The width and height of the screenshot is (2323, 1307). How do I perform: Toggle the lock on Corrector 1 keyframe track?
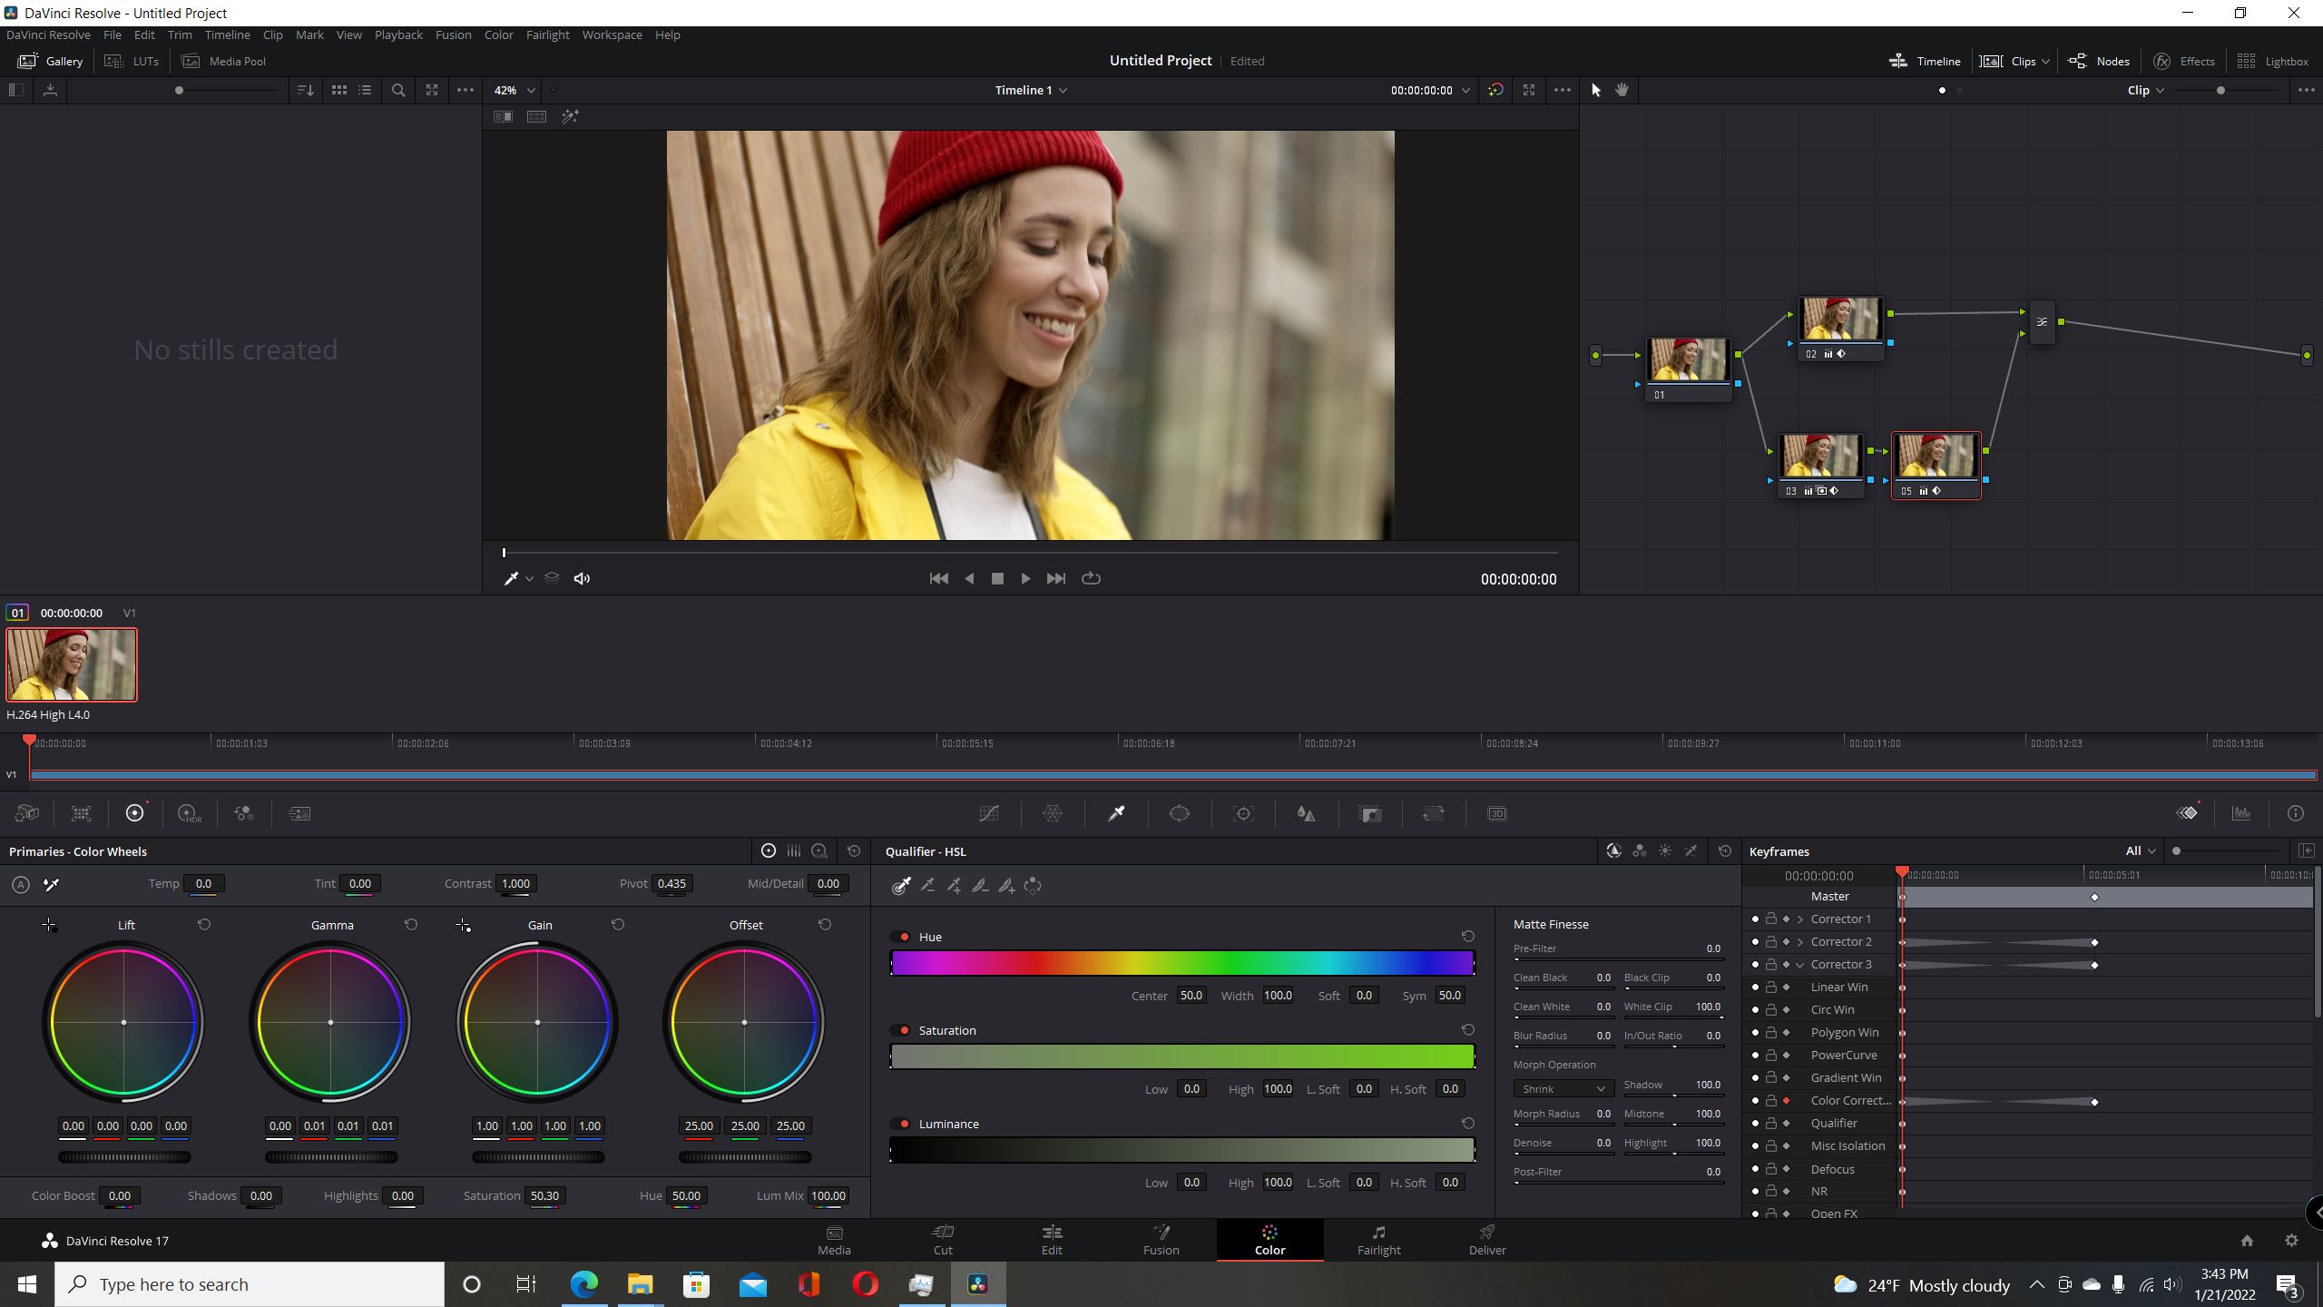(1771, 919)
